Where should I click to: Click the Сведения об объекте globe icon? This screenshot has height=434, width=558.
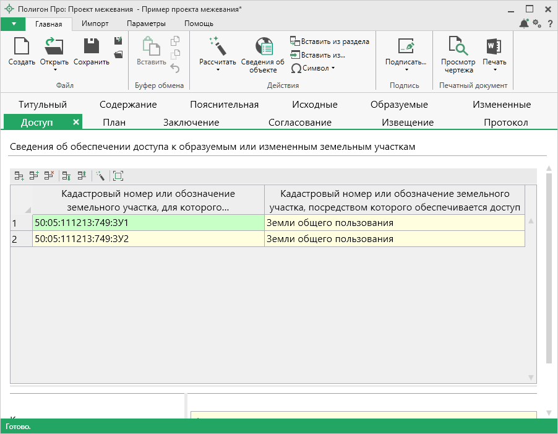(x=264, y=47)
